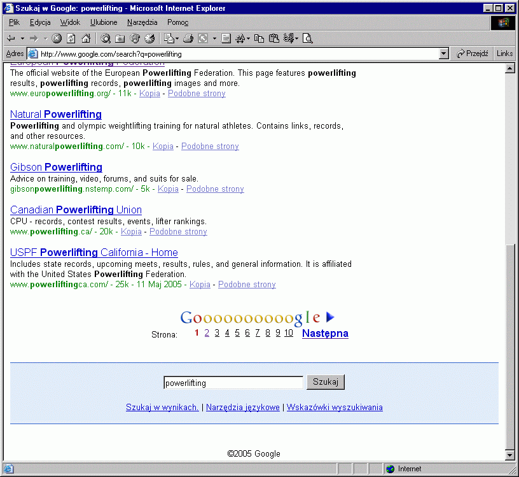Open Print Preview from the toolbar
The image size is (519, 477).
308,38
